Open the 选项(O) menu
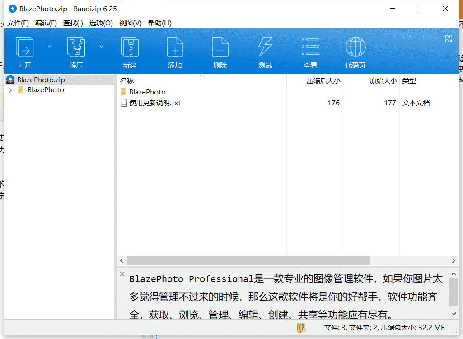463x339 pixels. pos(101,23)
